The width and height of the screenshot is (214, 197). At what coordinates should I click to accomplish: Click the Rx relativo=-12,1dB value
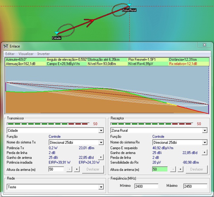(183, 64)
